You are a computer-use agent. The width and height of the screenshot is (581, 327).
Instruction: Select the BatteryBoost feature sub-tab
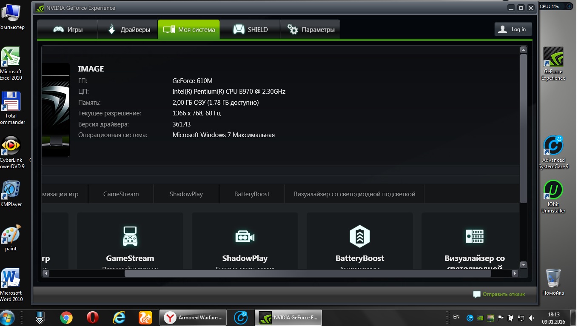coord(252,194)
